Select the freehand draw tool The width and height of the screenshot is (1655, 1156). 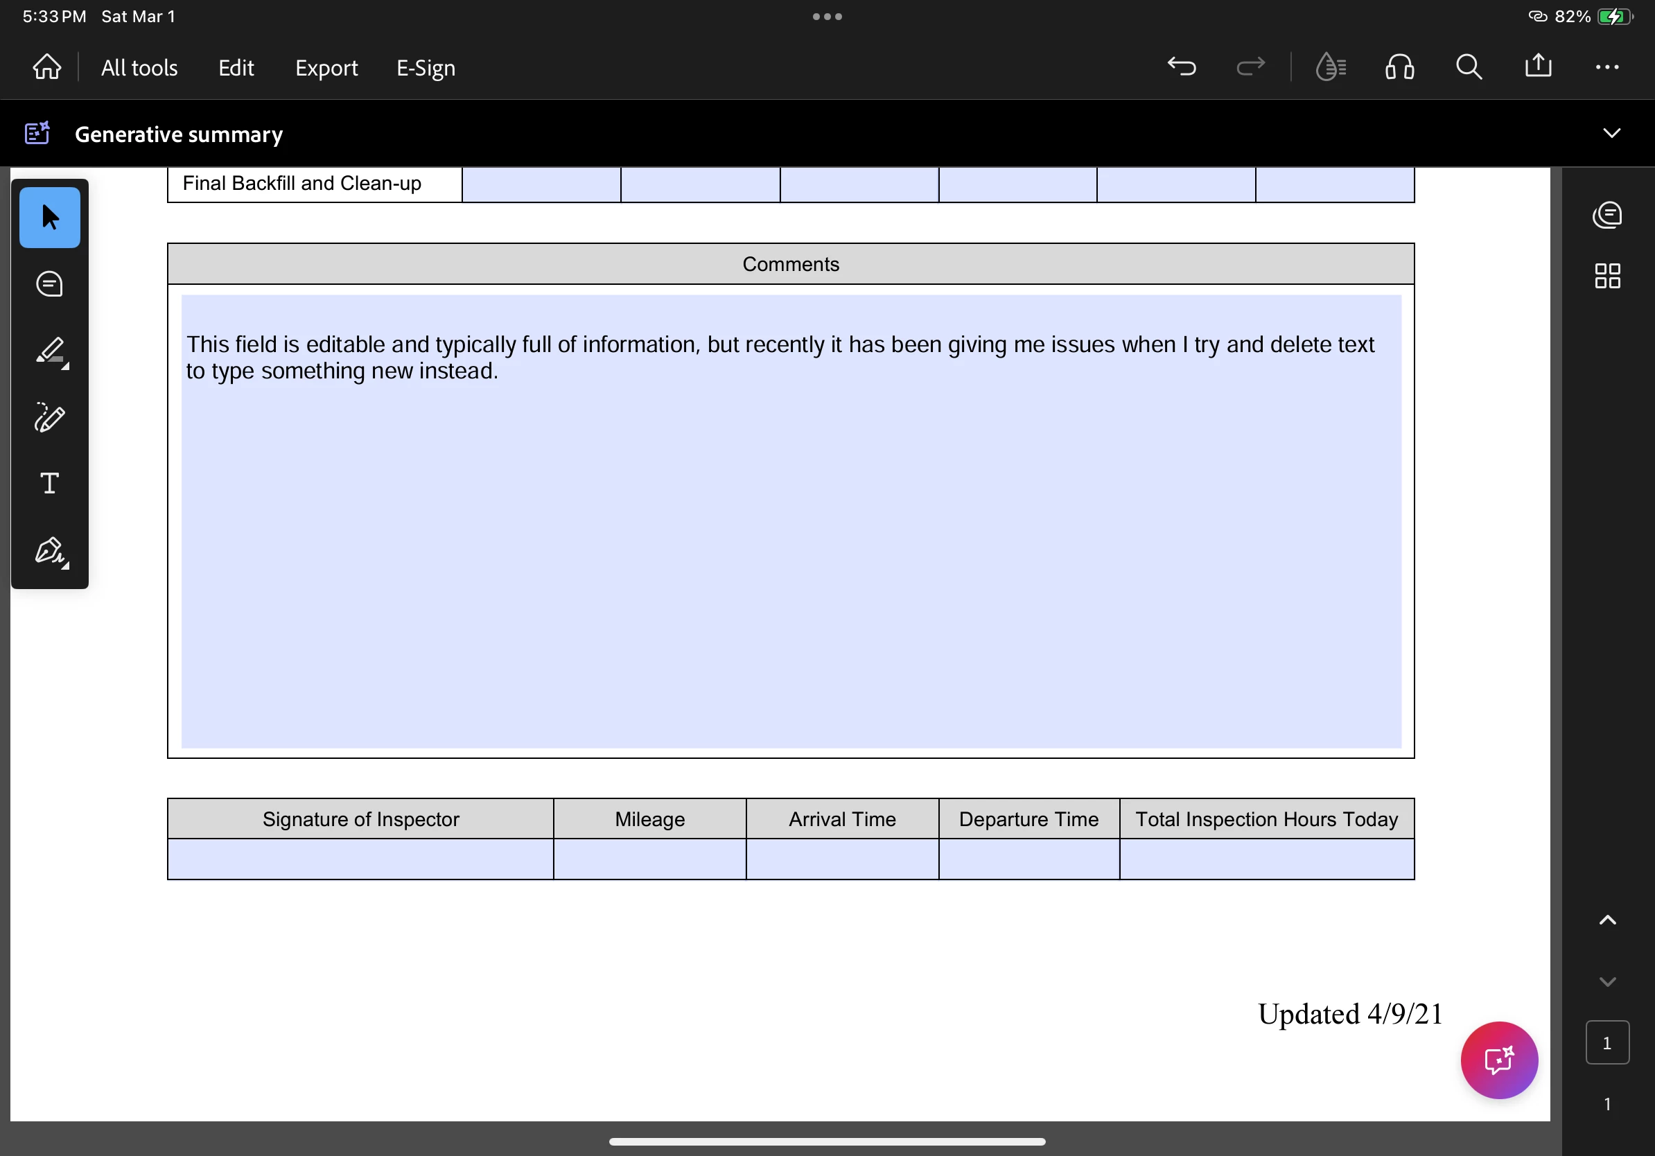[50, 418]
